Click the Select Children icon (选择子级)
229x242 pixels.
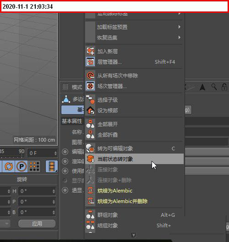pos(90,100)
